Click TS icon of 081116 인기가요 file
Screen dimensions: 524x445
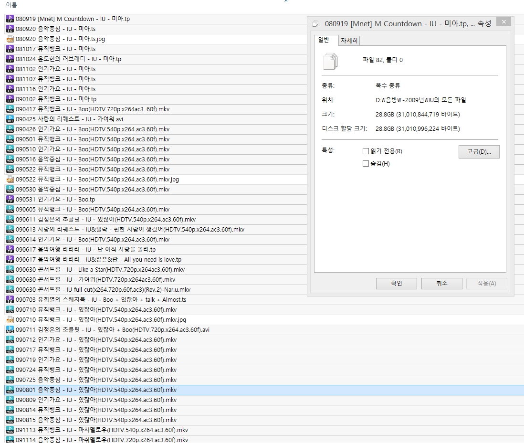pyautogui.click(x=10, y=89)
